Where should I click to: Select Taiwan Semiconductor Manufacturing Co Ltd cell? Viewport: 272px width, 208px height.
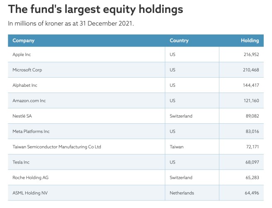(x=57, y=147)
